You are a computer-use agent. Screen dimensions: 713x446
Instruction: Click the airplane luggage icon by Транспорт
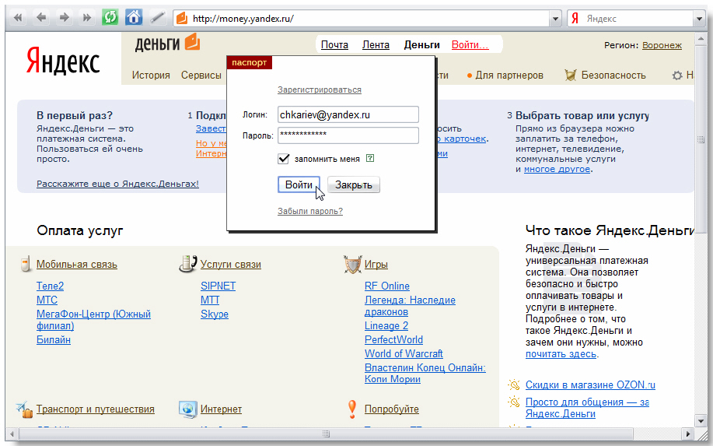point(24,409)
